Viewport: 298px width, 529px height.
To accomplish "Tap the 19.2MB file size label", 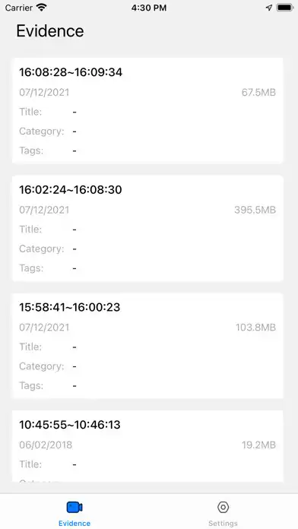I will tap(258, 445).
